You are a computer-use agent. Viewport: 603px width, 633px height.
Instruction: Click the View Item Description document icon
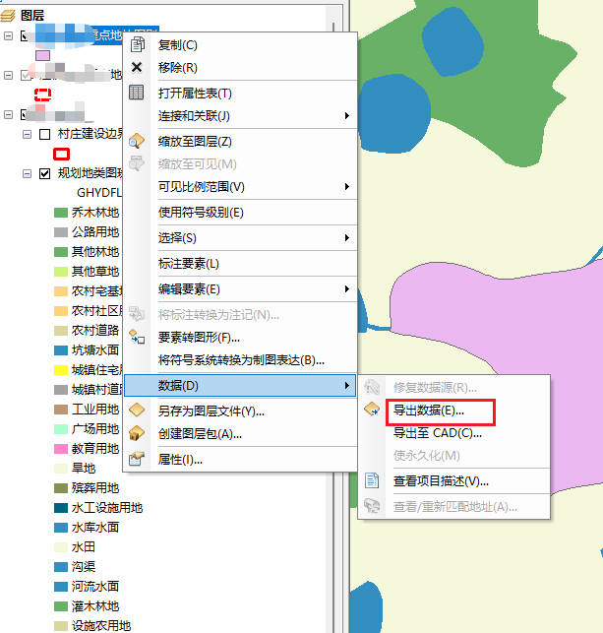tap(372, 480)
